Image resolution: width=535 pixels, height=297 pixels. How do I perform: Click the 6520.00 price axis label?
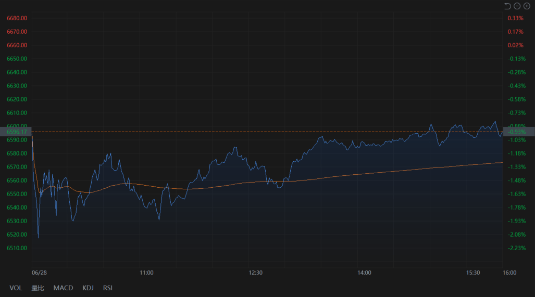pyautogui.click(x=17, y=235)
